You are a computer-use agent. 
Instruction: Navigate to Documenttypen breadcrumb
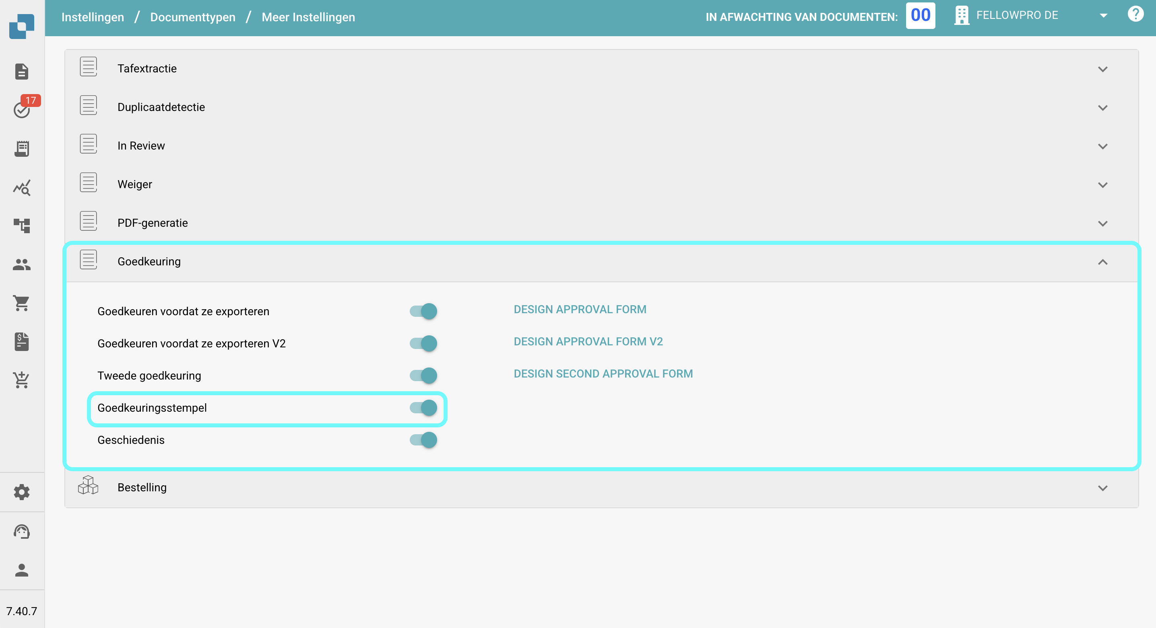point(192,17)
